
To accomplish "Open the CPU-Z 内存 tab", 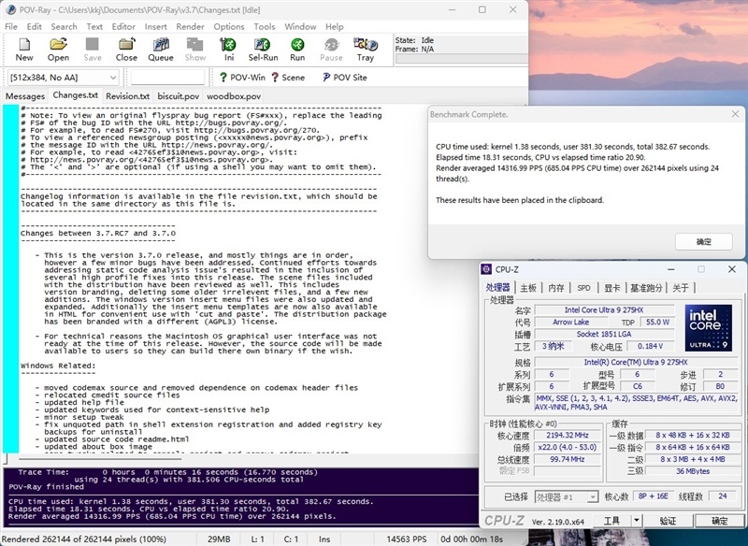I will point(556,288).
